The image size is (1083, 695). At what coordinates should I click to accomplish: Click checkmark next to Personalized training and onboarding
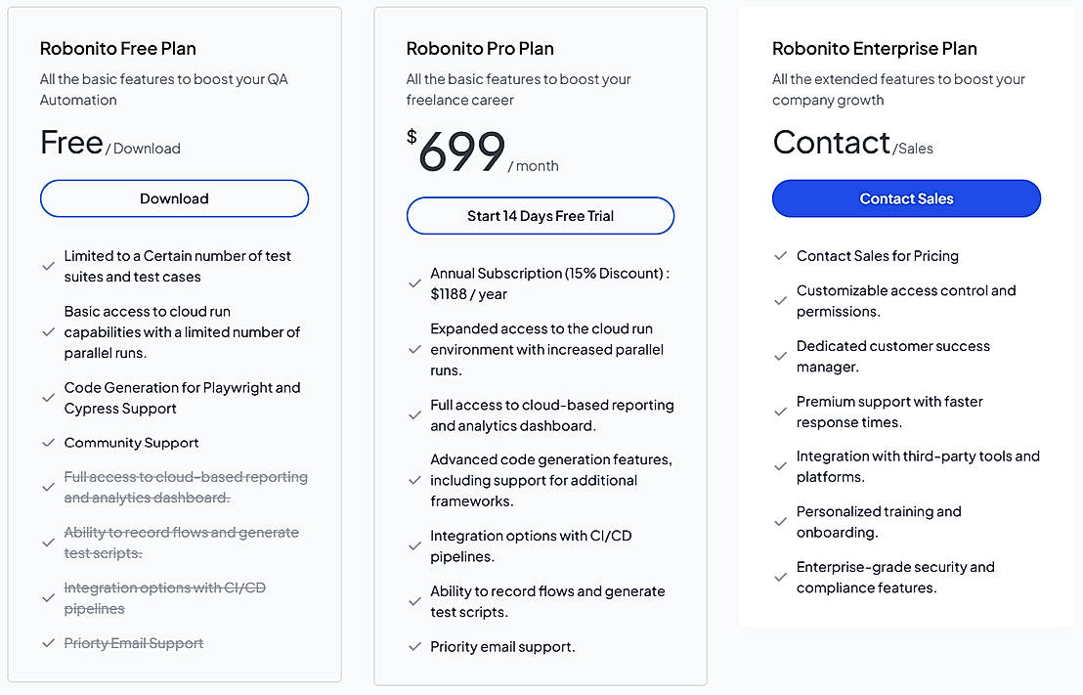tap(780, 522)
